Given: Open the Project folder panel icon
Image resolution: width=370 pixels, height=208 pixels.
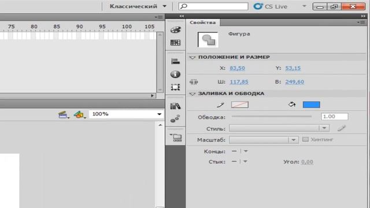Looking at the screenshot, I should [x=176, y=138].
